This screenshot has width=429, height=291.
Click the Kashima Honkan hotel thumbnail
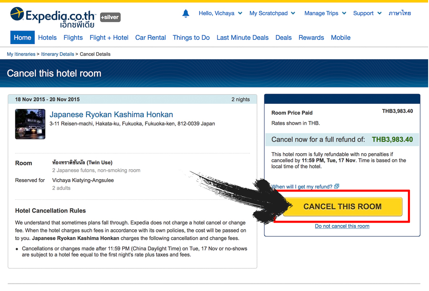tap(30, 124)
